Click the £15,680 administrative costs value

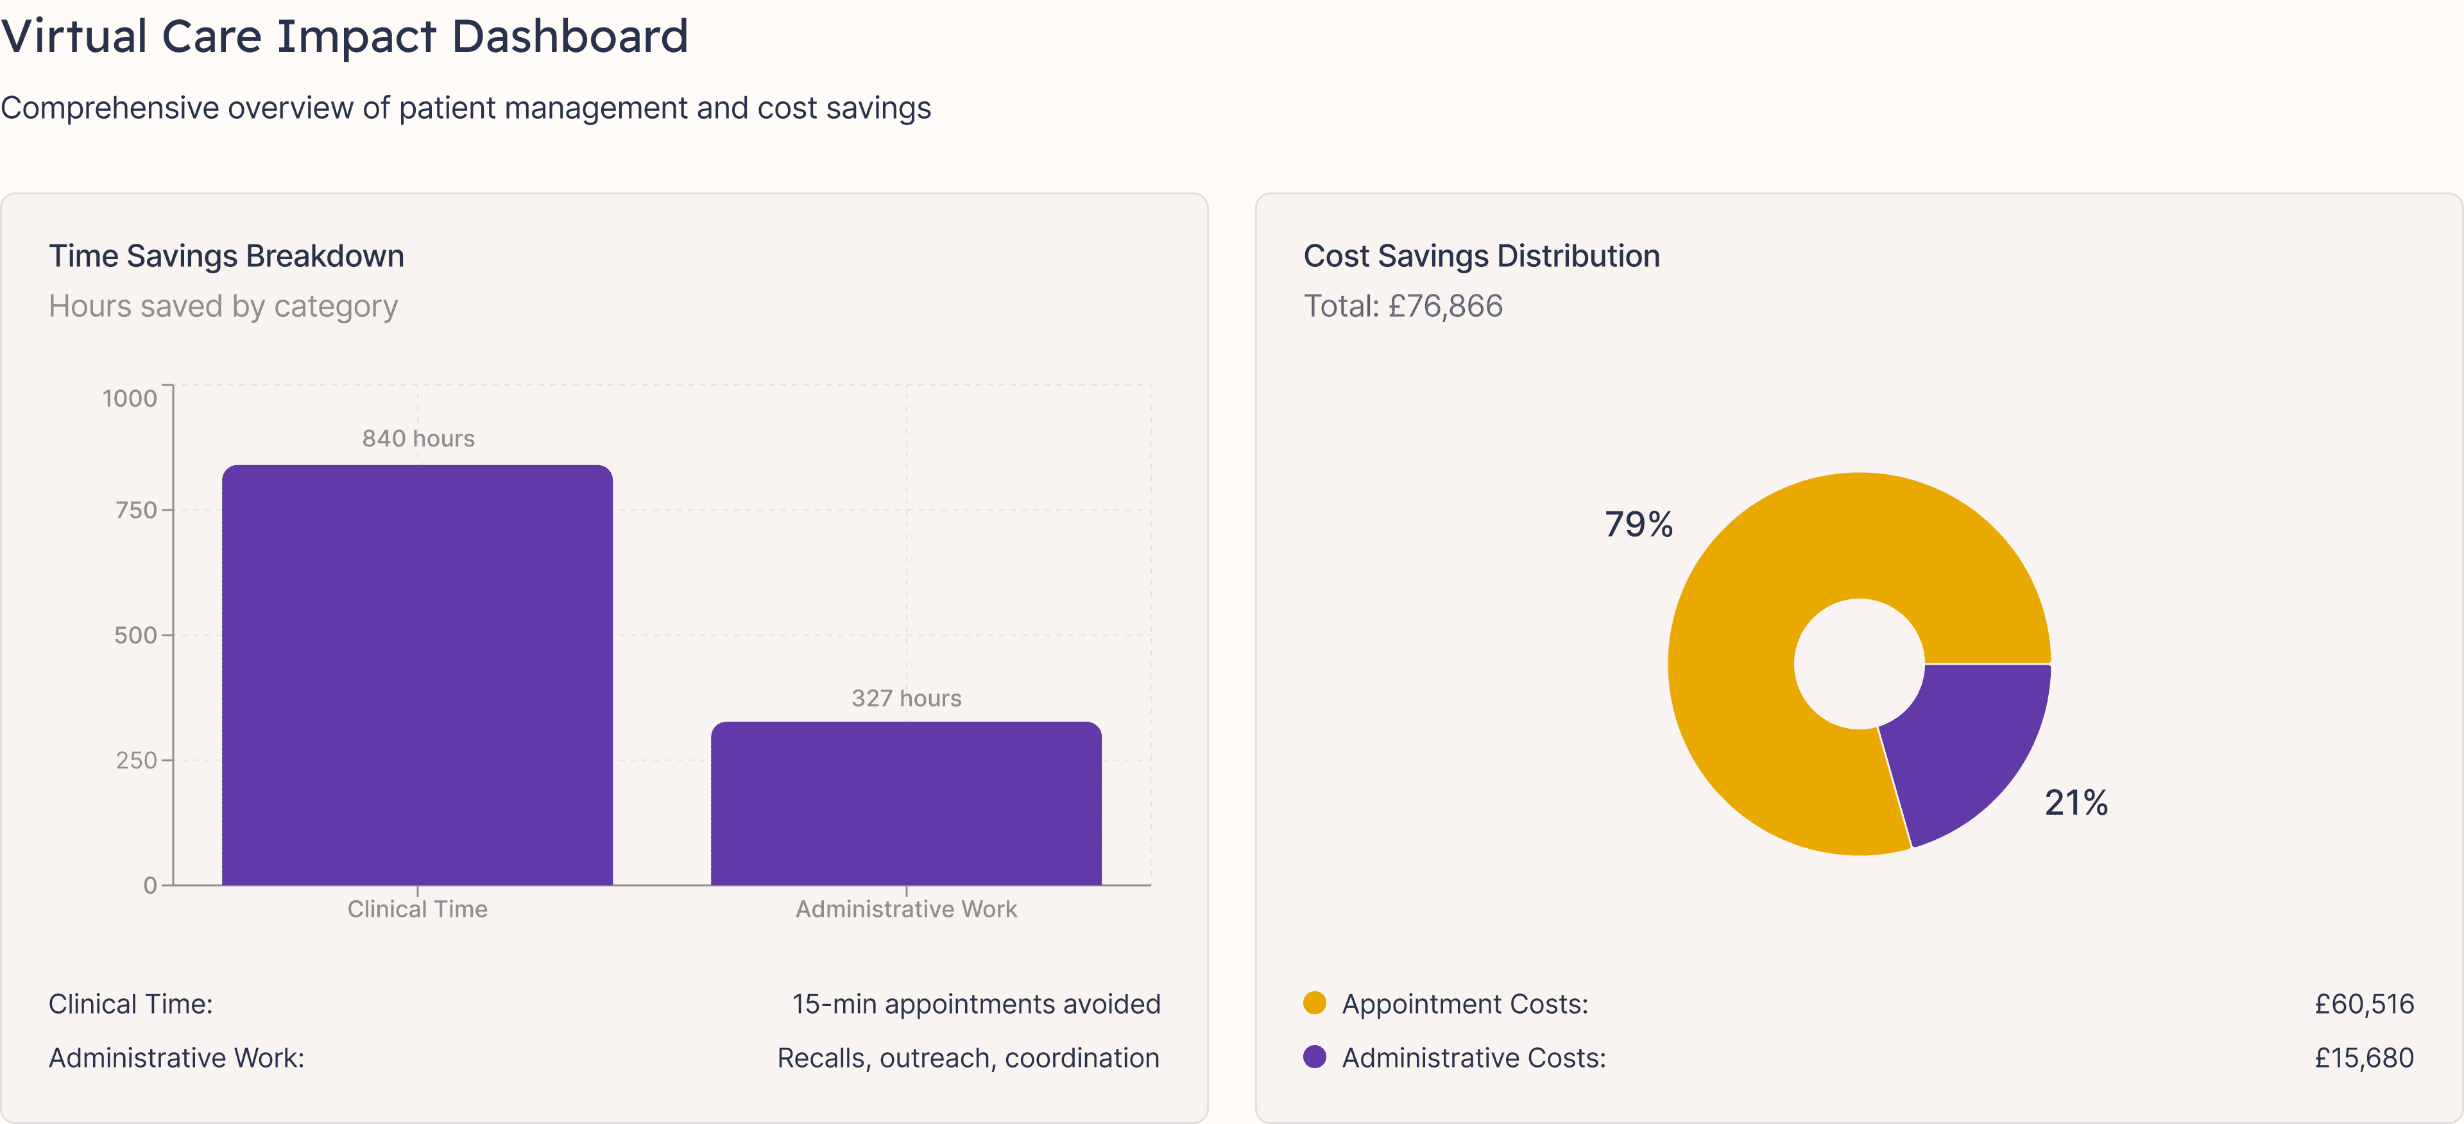point(2363,1057)
